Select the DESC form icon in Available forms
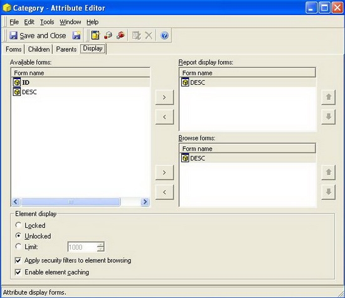The width and height of the screenshot is (345, 298). (x=17, y=92)
